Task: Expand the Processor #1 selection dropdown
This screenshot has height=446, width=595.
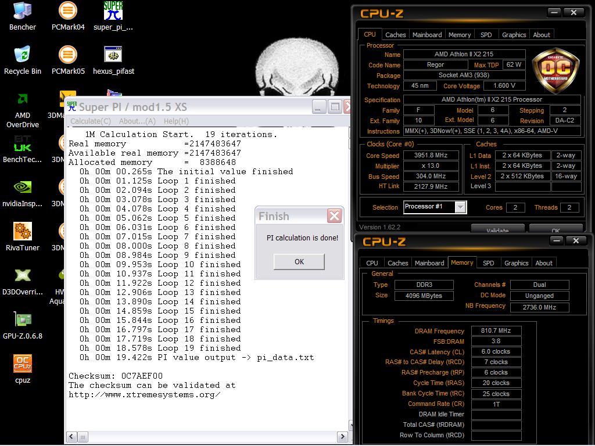Action: click(460, 207)
